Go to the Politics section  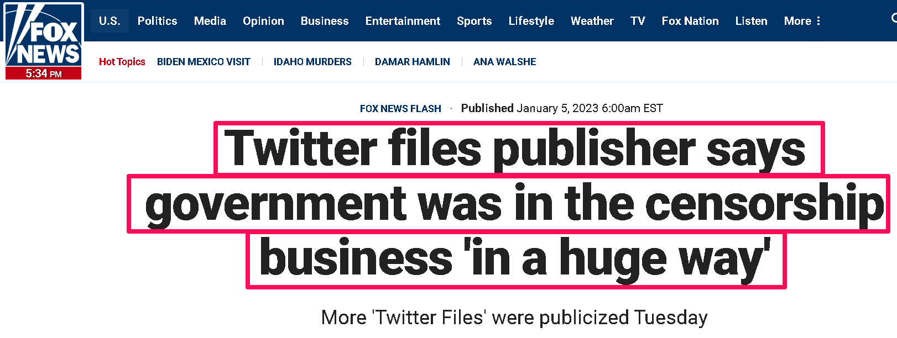(x=158, y=21)
